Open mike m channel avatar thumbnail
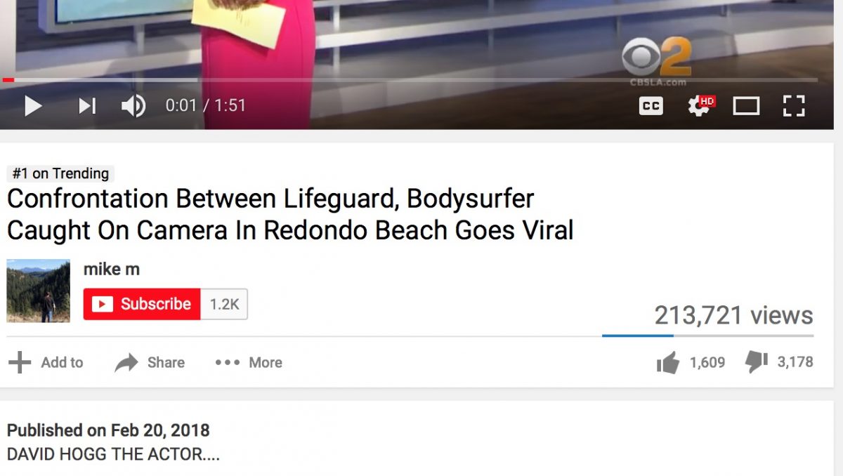This screenshot has height=476, width=843. tap(39, 291)
